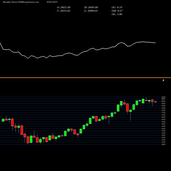Click the close value 'C: 2018.22'
This screenshot has height=171, width=171.
point(64,11)
